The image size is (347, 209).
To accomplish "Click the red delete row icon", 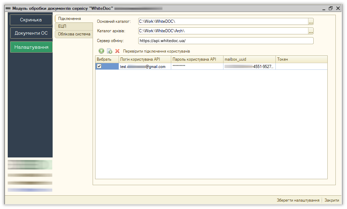I will point(118,51).
